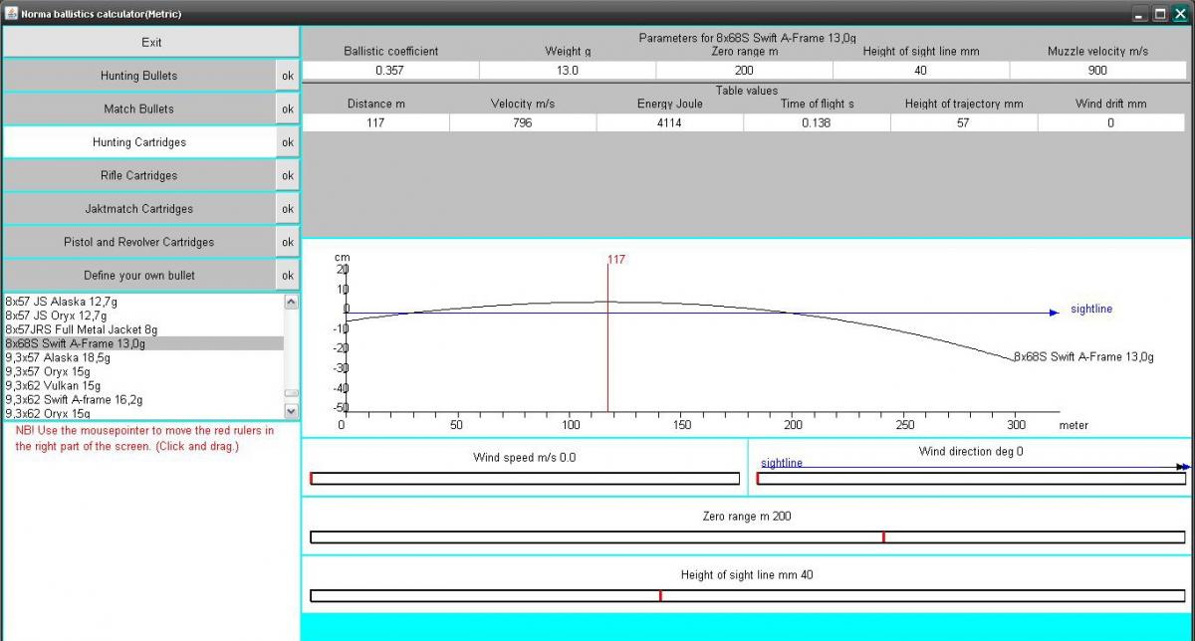Image resolution: width=1195 pixels, height=641 pixels.
Task: Click the Height of sight line slider
Action: [747, 596]
